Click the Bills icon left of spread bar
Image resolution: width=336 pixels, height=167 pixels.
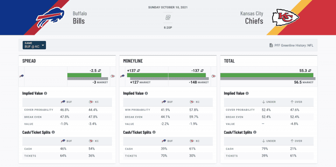pyautogui.click(x=21, y=76)
